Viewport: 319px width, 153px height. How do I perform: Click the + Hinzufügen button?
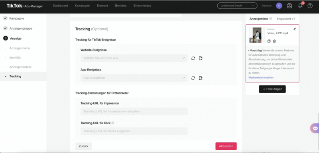tap(272, 89)
